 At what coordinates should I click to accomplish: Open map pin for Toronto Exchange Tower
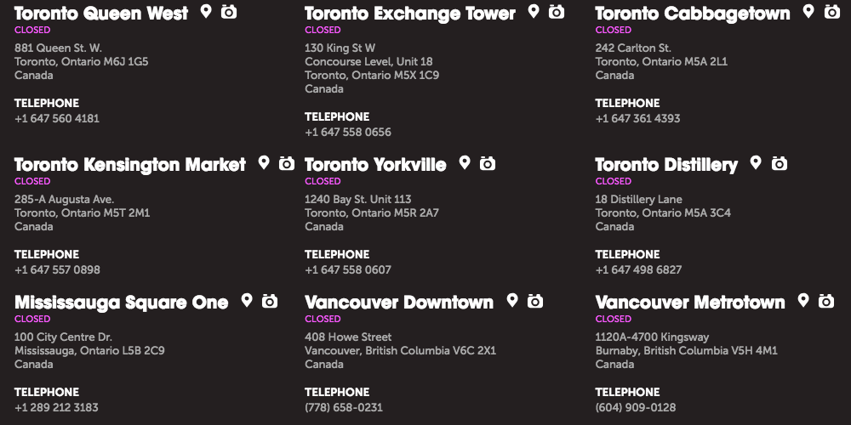tap(534, 11)
